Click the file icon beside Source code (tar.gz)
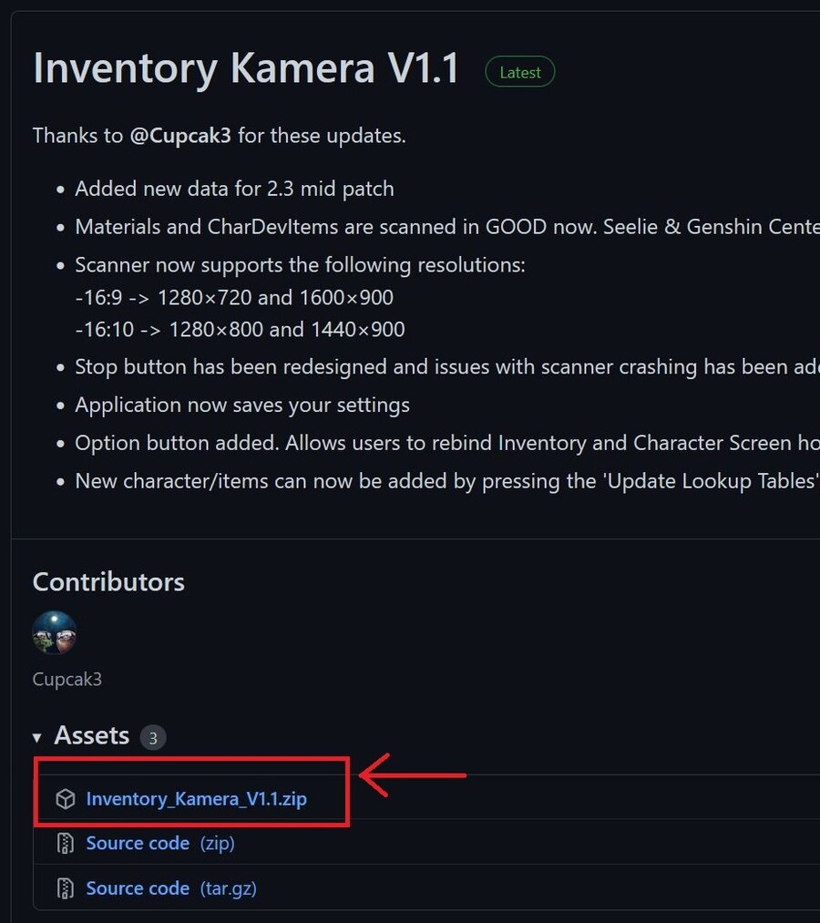Image resolution: width=820 pixels, height=923 pixels. pos(65,888)
